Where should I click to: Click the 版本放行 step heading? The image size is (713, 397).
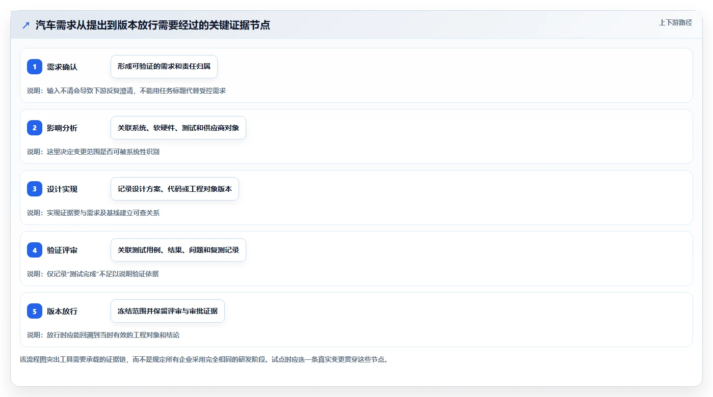[x=62, y=311]
